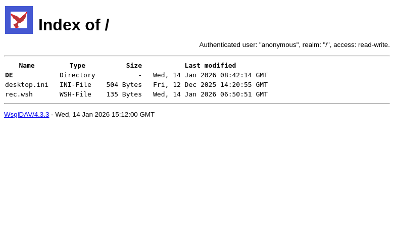Click the footer timestamp 15:12:00 GMT
The width and height of the screenshot is (394, 249).
pos(105,114)
